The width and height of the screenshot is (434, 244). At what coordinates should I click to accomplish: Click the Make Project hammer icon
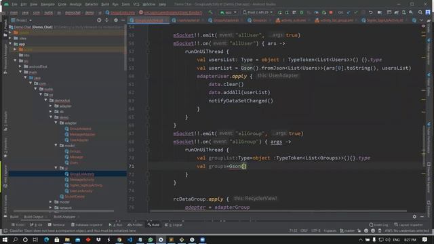tap(210, 12)
